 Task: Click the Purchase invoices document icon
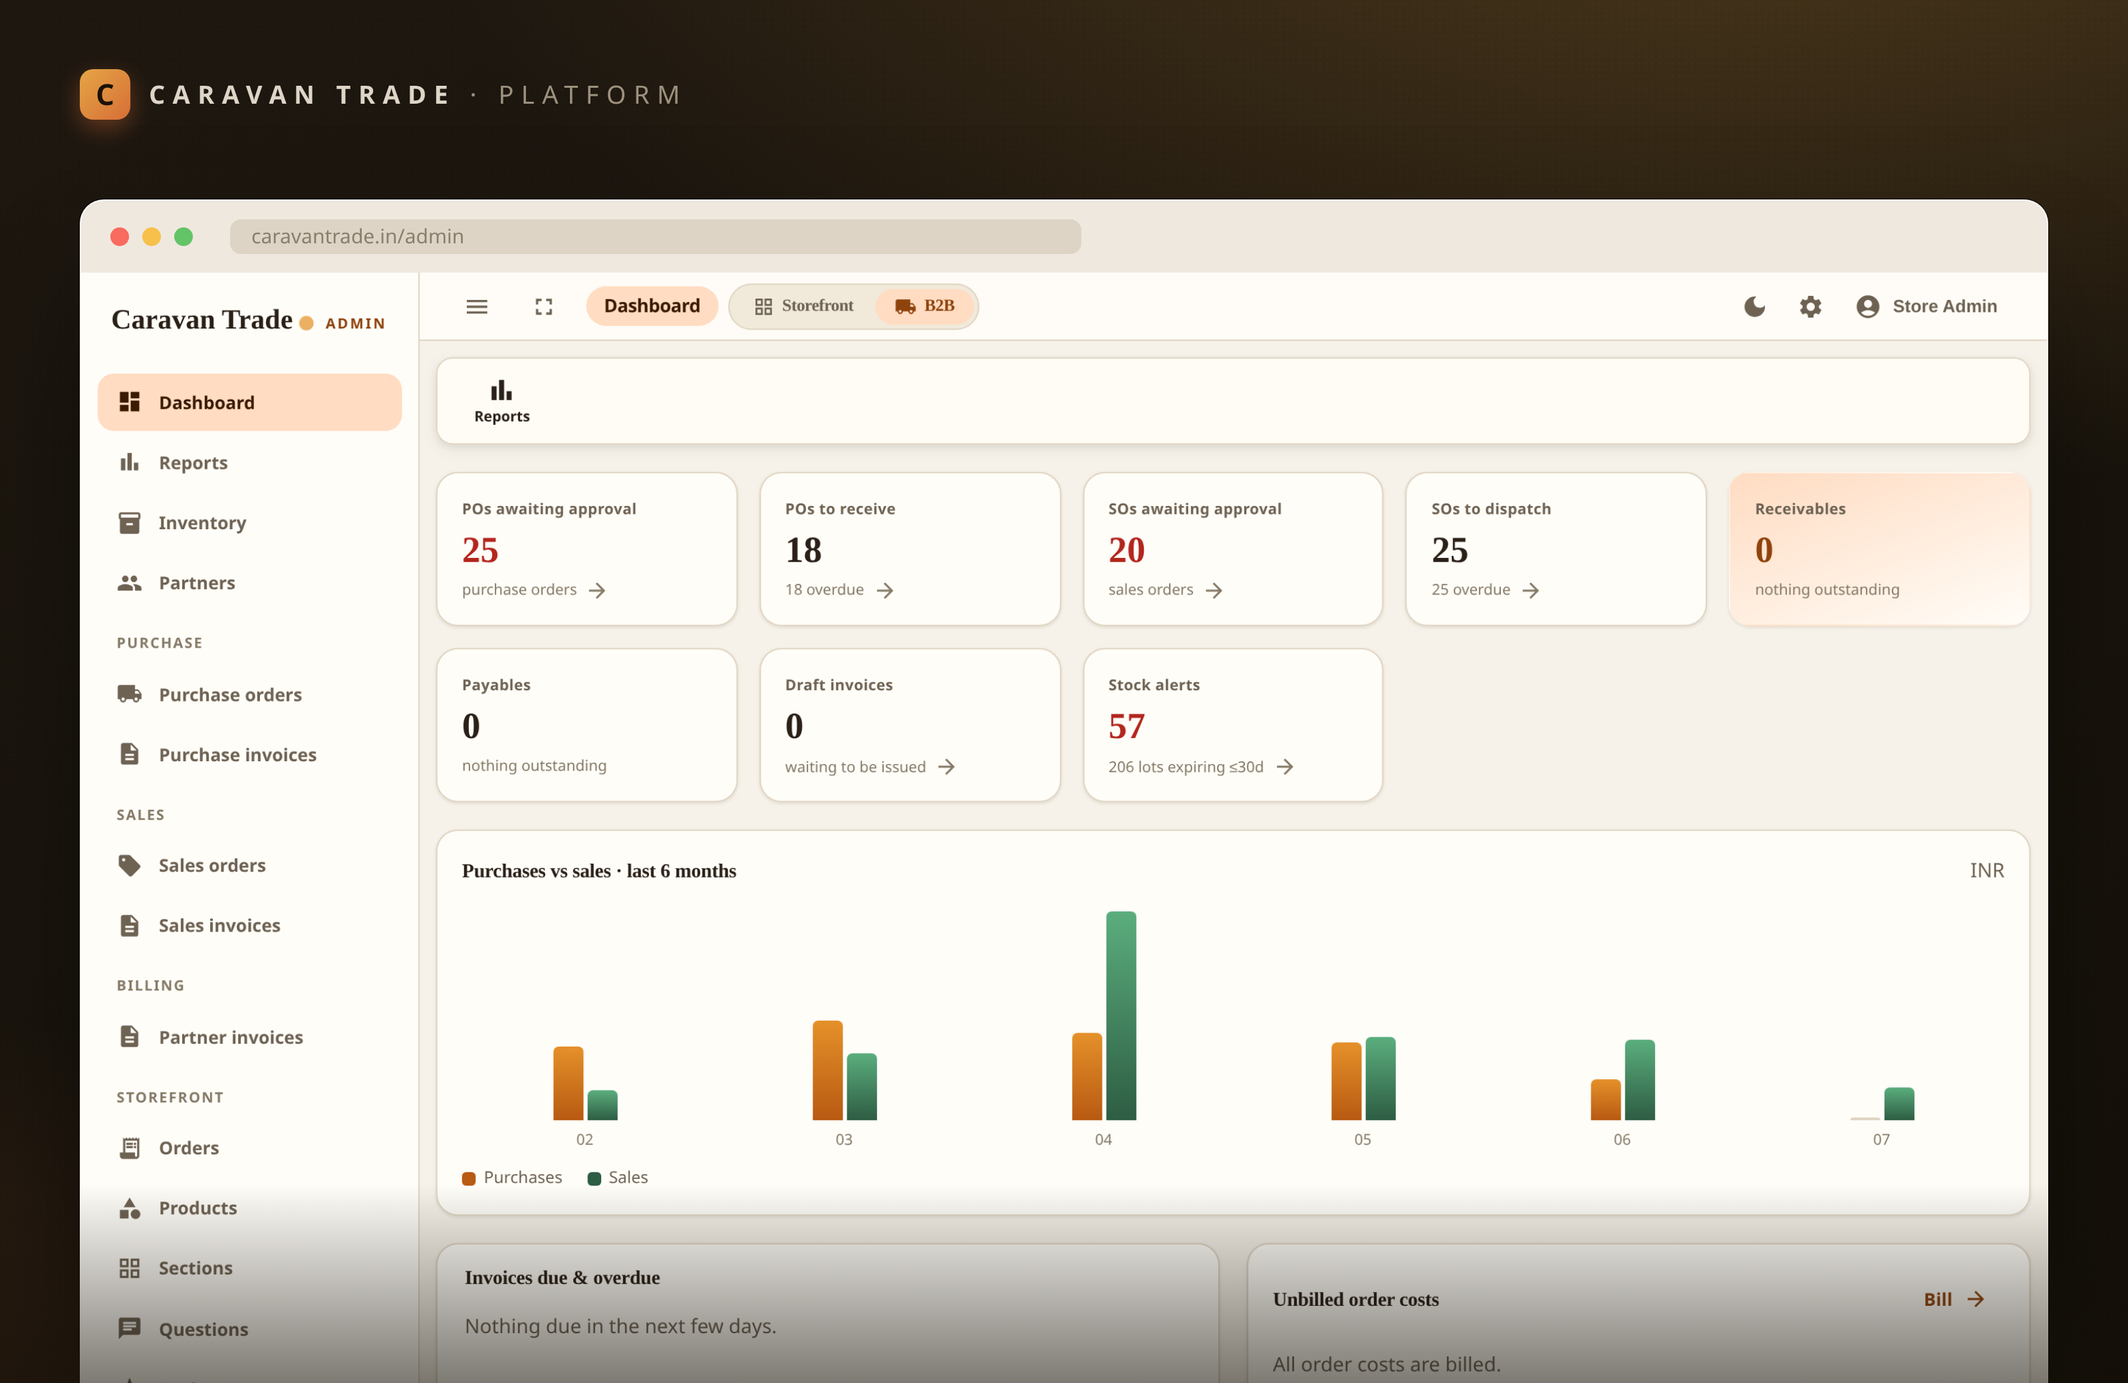(130, 755)
